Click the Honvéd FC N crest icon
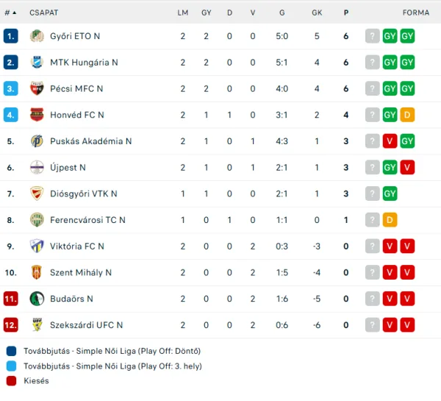 37,115
